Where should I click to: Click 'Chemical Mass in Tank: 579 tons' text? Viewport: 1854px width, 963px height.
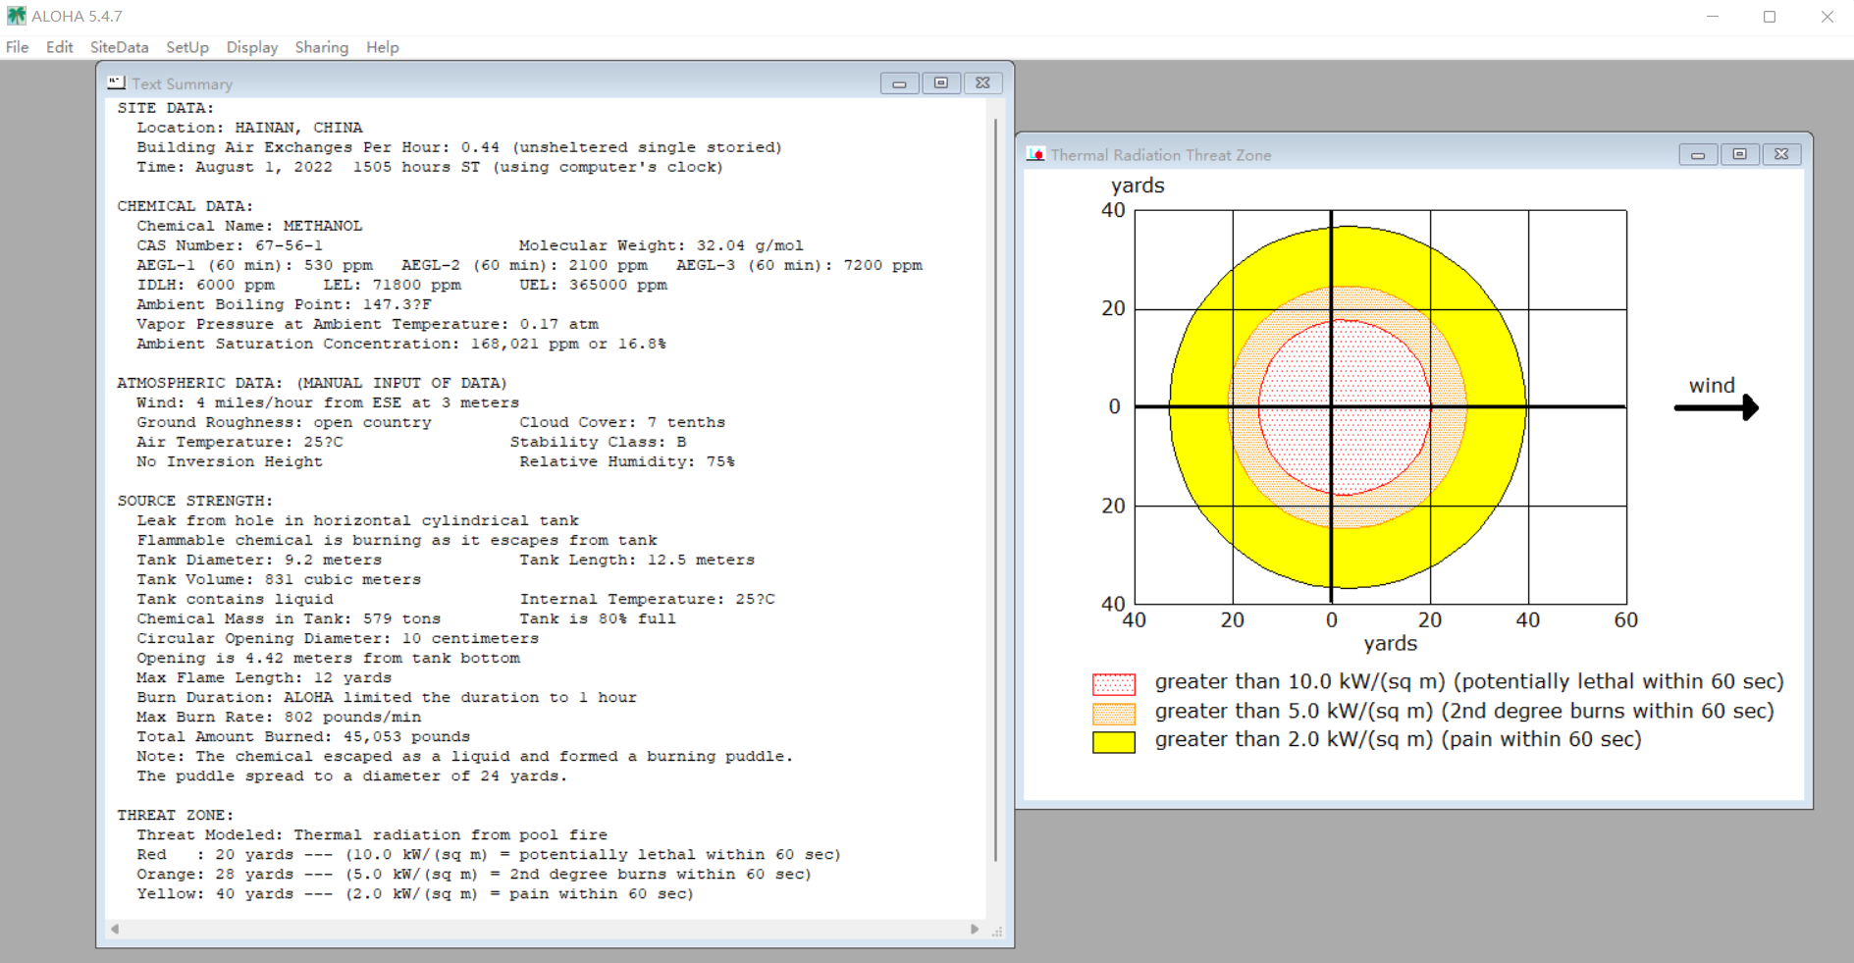289,618
